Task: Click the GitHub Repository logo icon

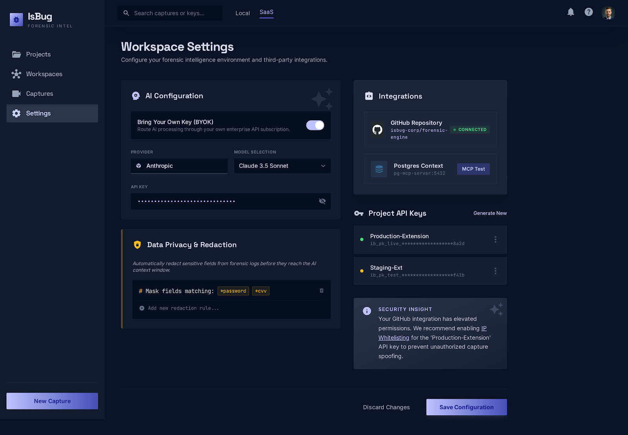Action: point(377,130)
